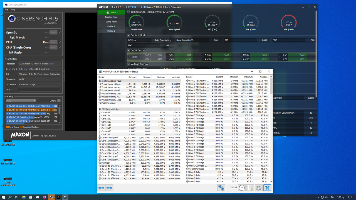Collapse the Cores Section chevron
356x200 pixels.
tap(128, 50)
